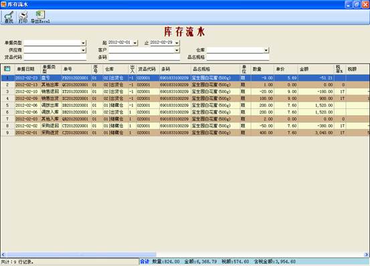This screenshot has width=370, height=266.
Task: Open the 供应商 dropdown
Action: (x=83, y=50)
